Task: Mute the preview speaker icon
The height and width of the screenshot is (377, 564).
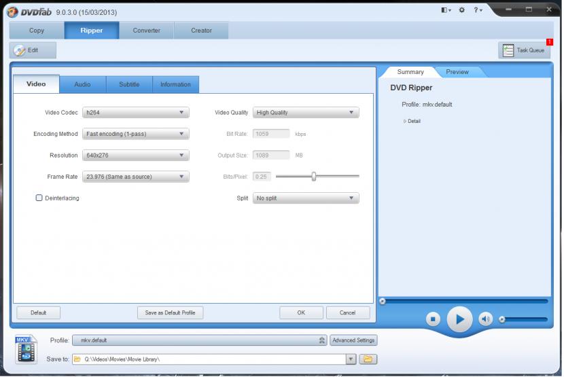Action: coord(485,319)
